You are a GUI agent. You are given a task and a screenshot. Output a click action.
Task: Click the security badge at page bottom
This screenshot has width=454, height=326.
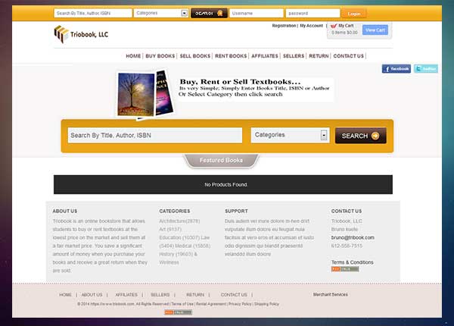click(178, 312)
